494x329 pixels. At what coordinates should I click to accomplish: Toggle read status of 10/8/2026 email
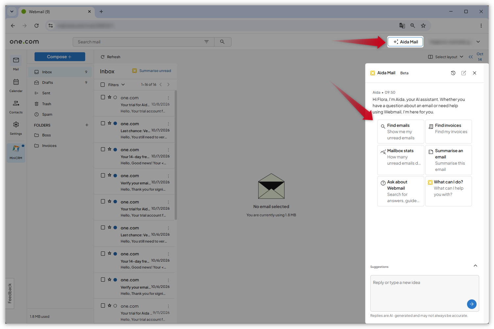pyautogui.click(x=115, y=97)
